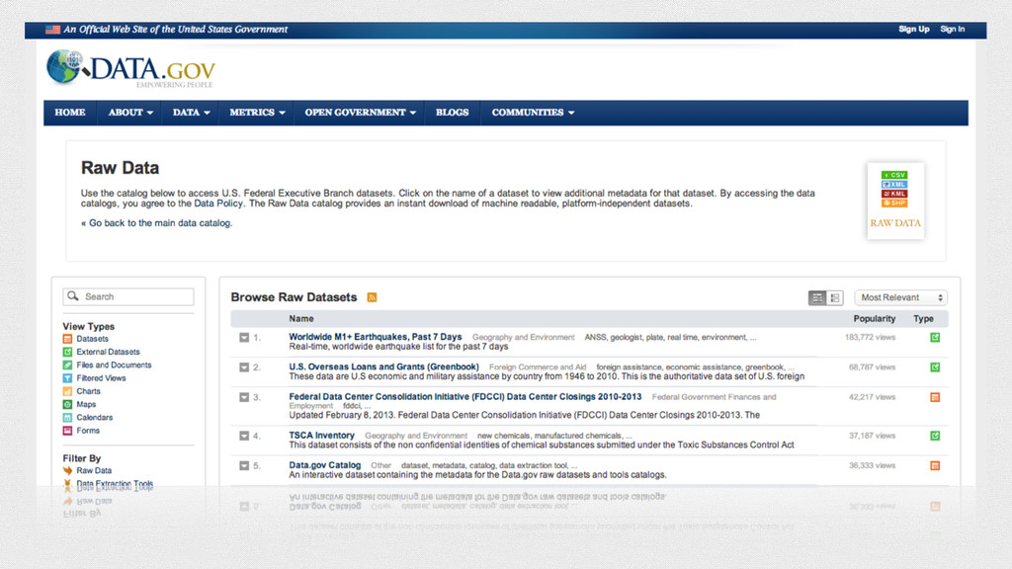
Task: Filter by Data Extraction Tools label
Action: 115,484
